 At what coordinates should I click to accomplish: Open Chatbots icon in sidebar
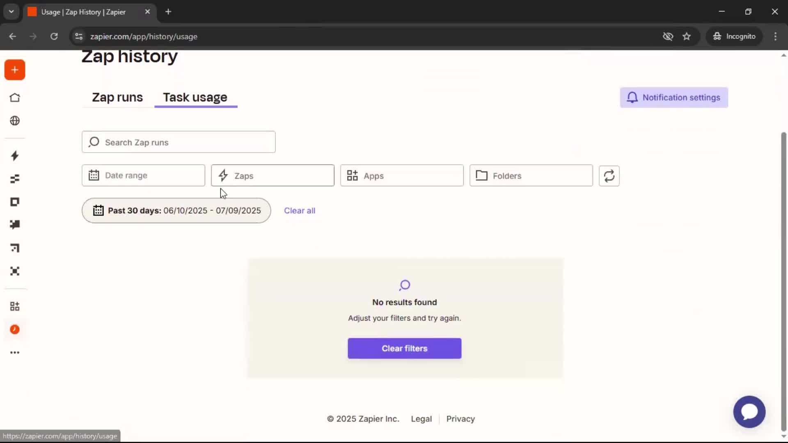[x=15, y=224]
